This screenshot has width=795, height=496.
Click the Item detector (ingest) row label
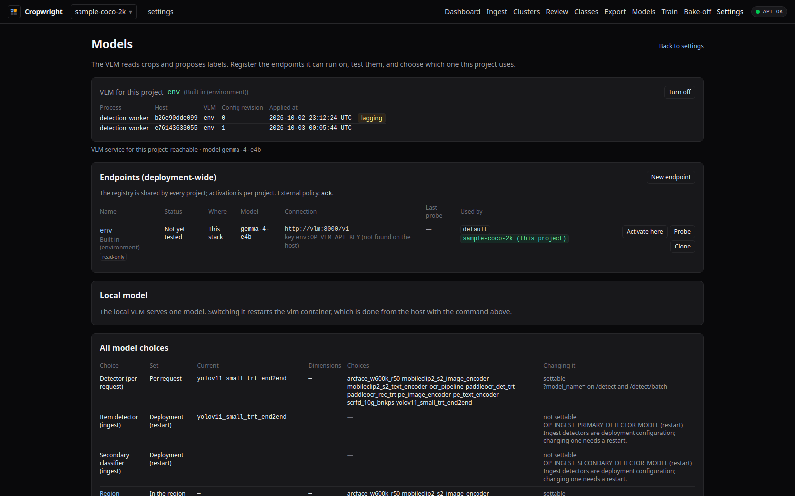119,421
